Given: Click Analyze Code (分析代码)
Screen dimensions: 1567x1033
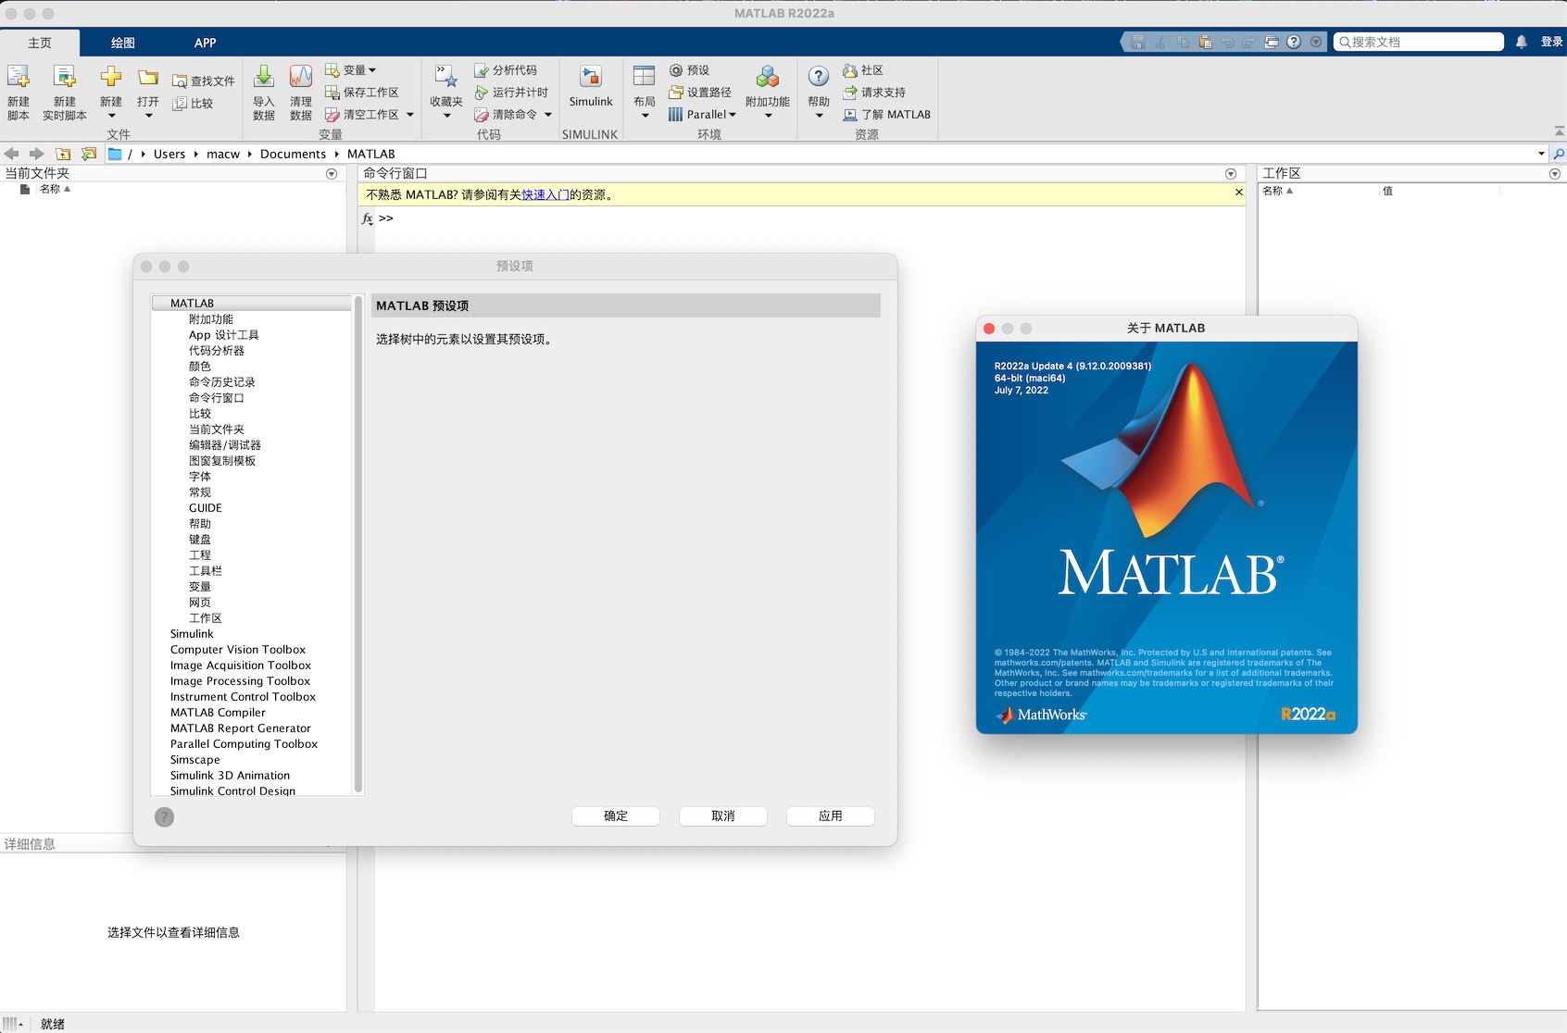Looking at the screenshot, I should [x=506, y=70].
